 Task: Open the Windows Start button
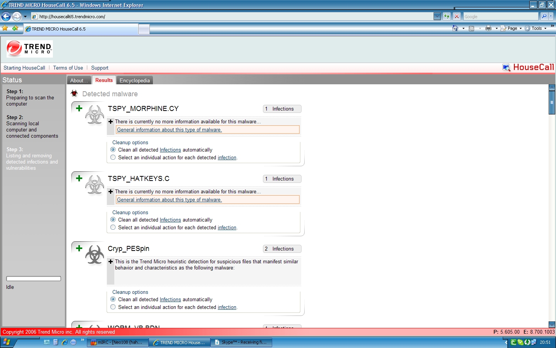point(6,342)
